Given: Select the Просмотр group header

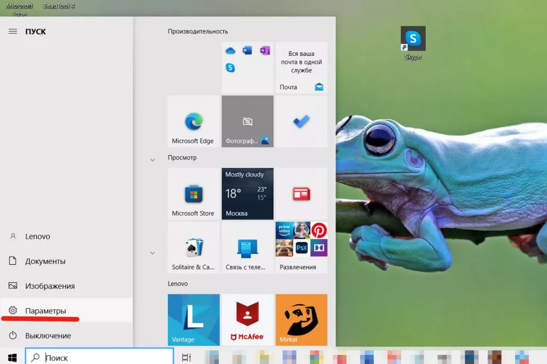Looking at the screenshot, I should pos(182,157).
